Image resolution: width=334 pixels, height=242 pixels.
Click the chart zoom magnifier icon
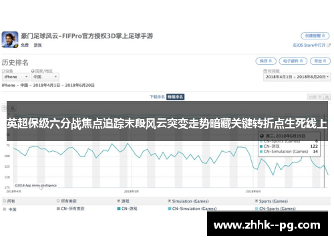13,108
